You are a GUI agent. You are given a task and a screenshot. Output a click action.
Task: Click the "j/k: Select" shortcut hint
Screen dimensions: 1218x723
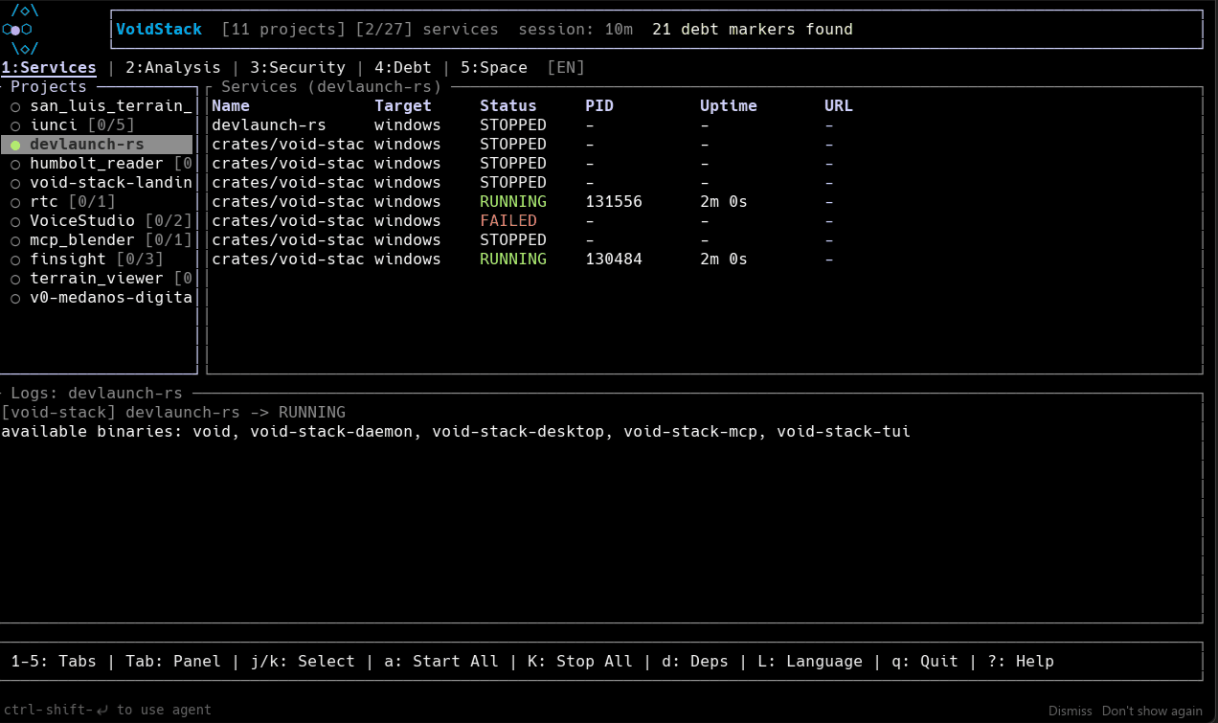303,662
